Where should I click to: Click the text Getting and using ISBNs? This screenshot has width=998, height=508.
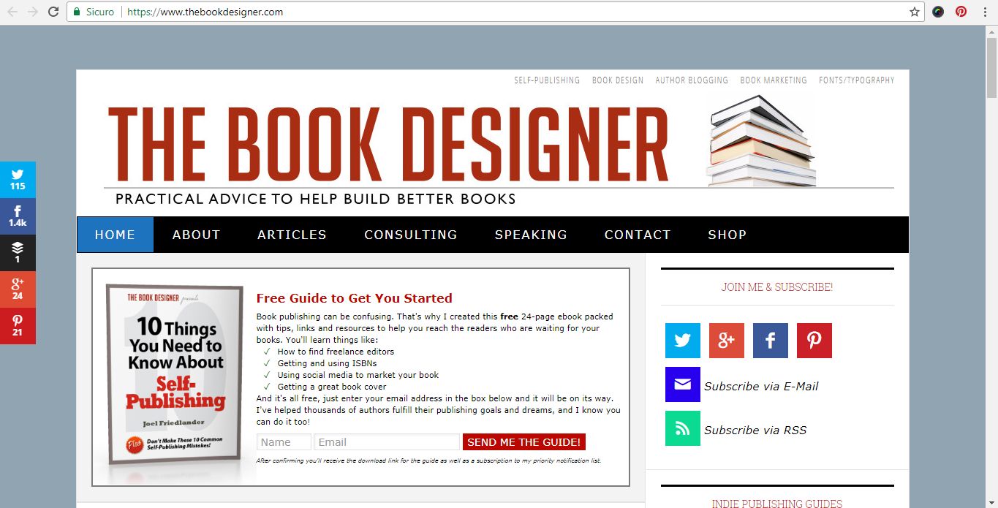326,363
